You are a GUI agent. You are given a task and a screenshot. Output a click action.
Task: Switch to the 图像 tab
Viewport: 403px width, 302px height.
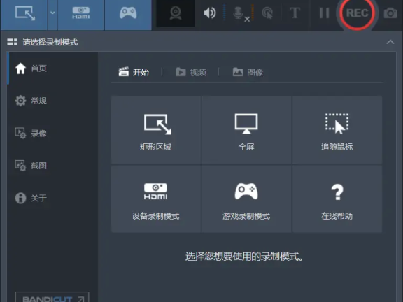tap(248, 72)
